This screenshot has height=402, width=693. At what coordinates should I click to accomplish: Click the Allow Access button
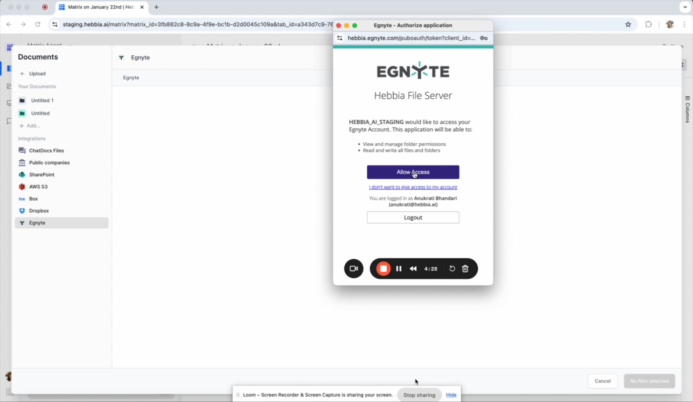413,172
